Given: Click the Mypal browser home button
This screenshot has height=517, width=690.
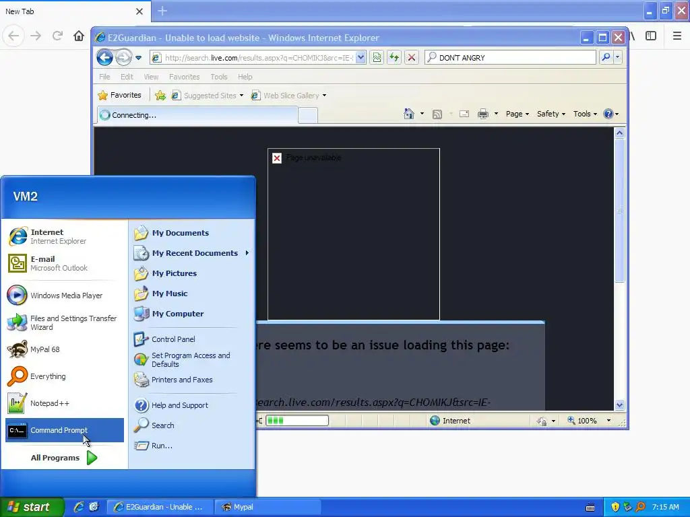Looking at the screenshot, I should pos(79,36).
